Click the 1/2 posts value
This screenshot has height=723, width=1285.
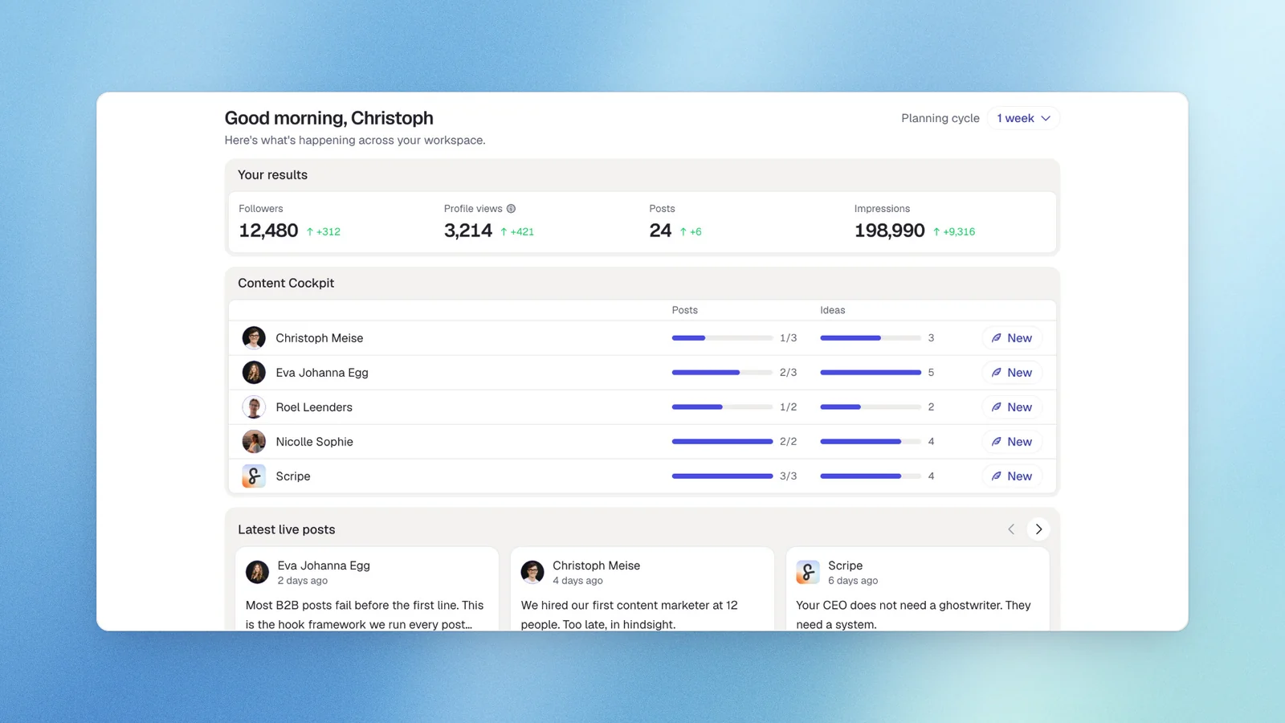click(x=789, y=407)
